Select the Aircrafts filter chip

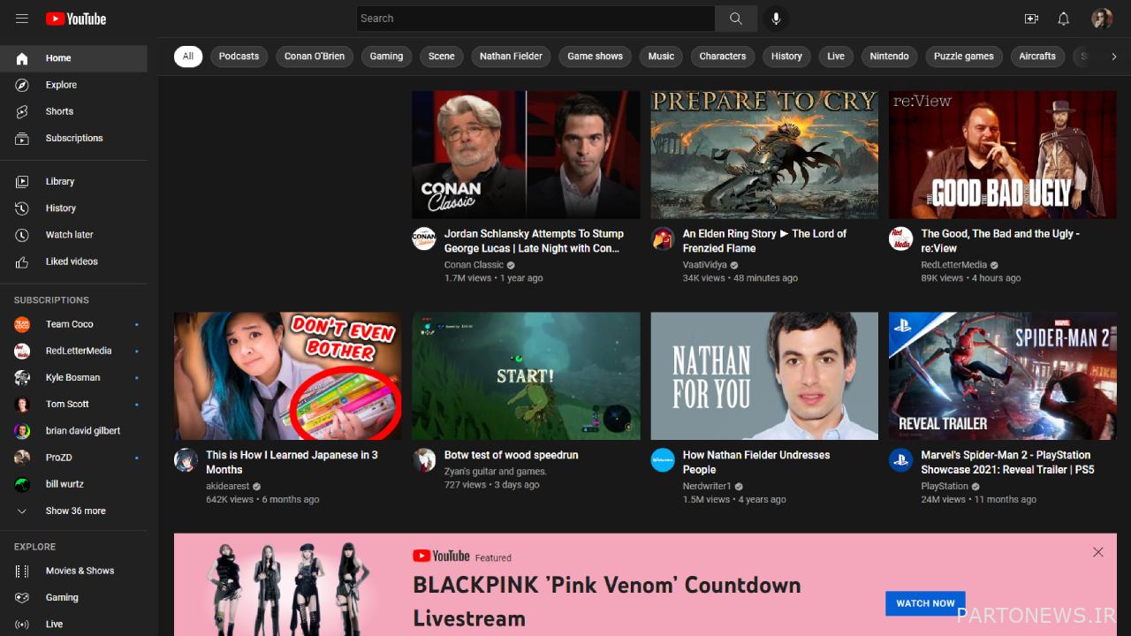(x=1037, y=57)
